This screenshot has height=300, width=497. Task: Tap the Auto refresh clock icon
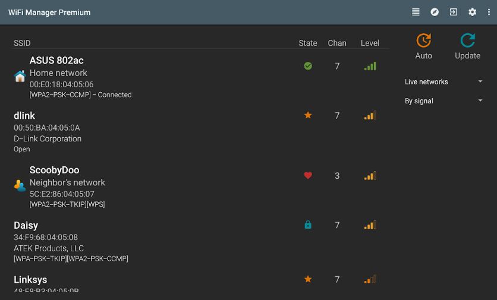[423, 40]
